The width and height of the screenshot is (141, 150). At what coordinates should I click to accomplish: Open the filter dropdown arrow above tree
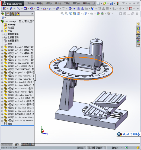pyautogui.click(x=5, y=18)
